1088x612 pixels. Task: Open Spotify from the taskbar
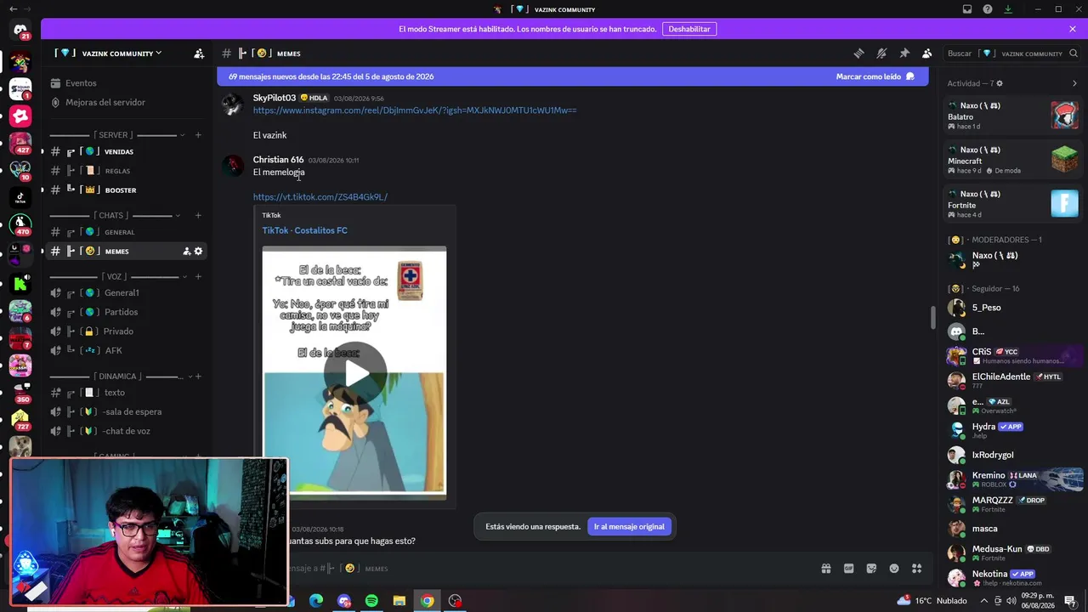[x=371, y=601]
